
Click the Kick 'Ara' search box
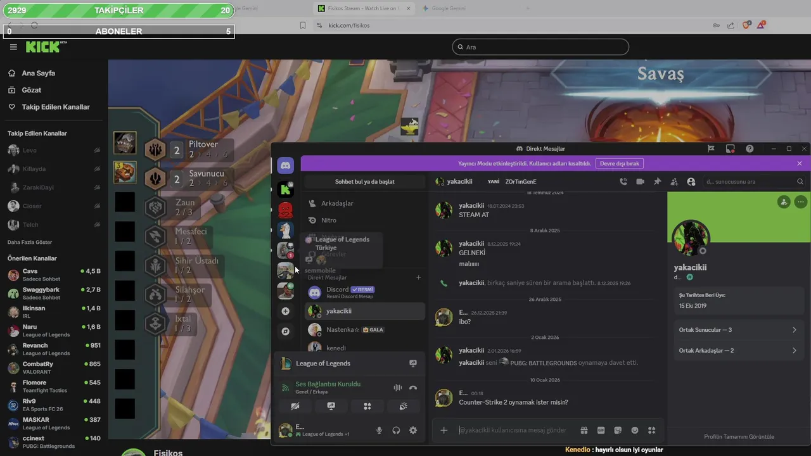pyautogui.click(x=540, y=47)
